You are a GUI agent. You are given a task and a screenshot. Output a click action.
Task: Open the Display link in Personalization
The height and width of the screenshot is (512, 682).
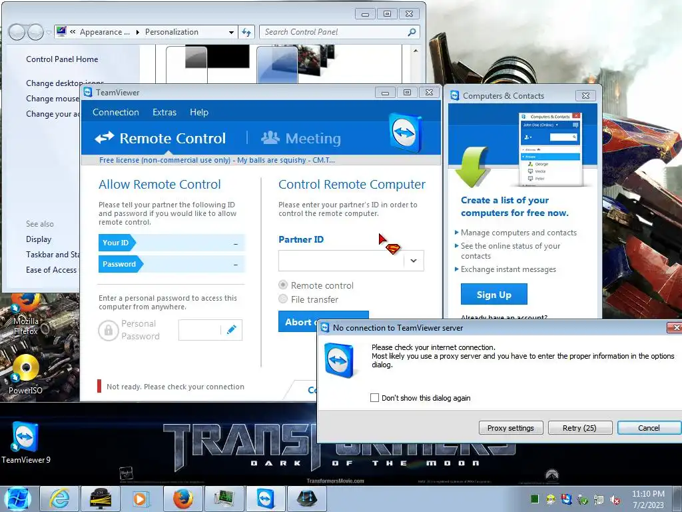click(39, 239)
